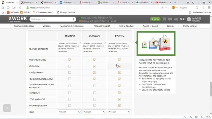The height and width of the screenshot is (119, 212).
Task: Play the packages tutorial video
Action: [x=156, y=43]
